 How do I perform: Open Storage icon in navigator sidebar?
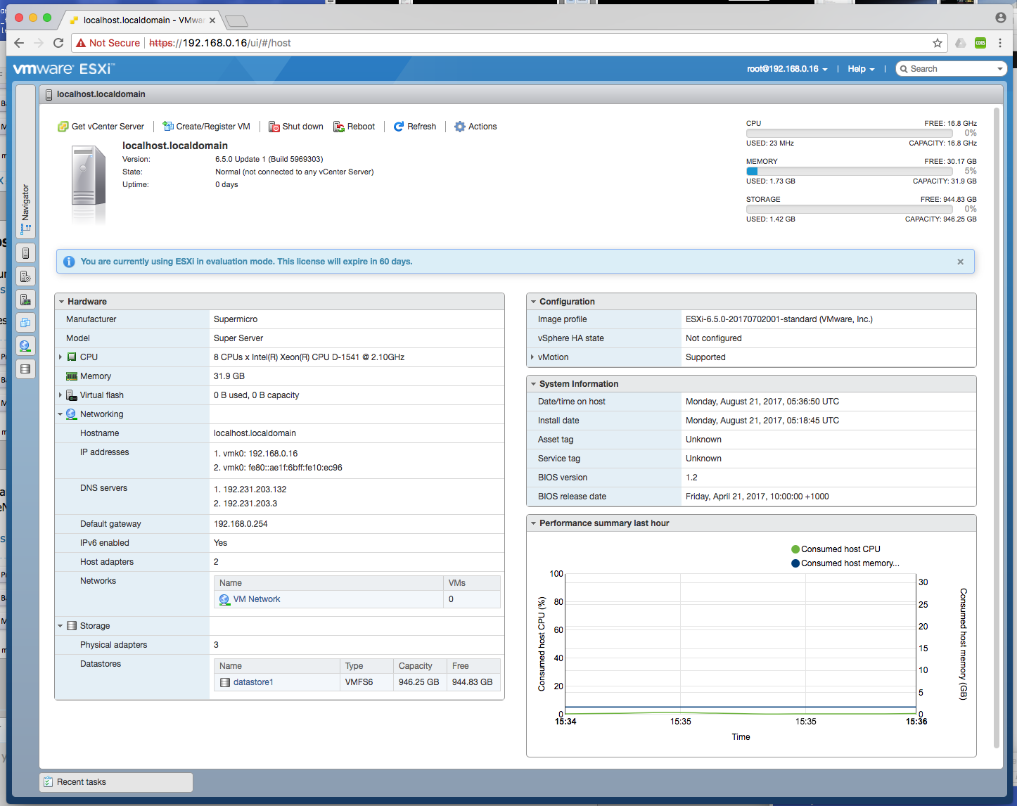pyautogui.click(x=25, y=369)
